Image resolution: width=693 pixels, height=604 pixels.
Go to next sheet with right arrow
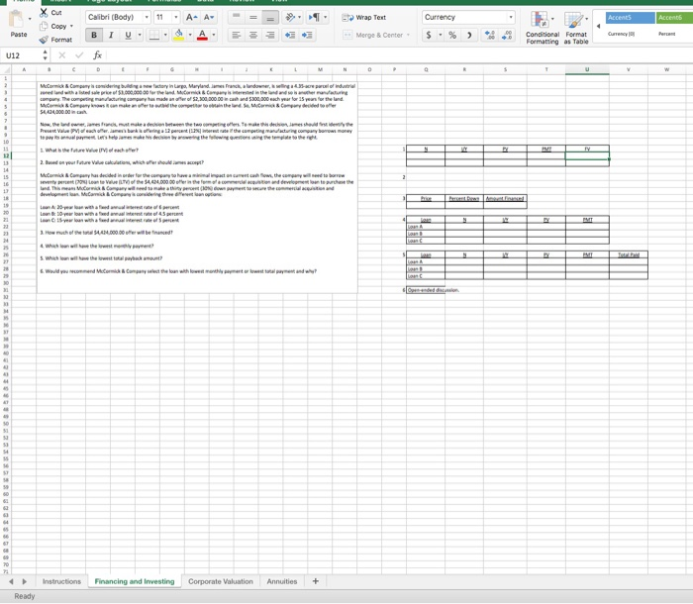(25, 581)
